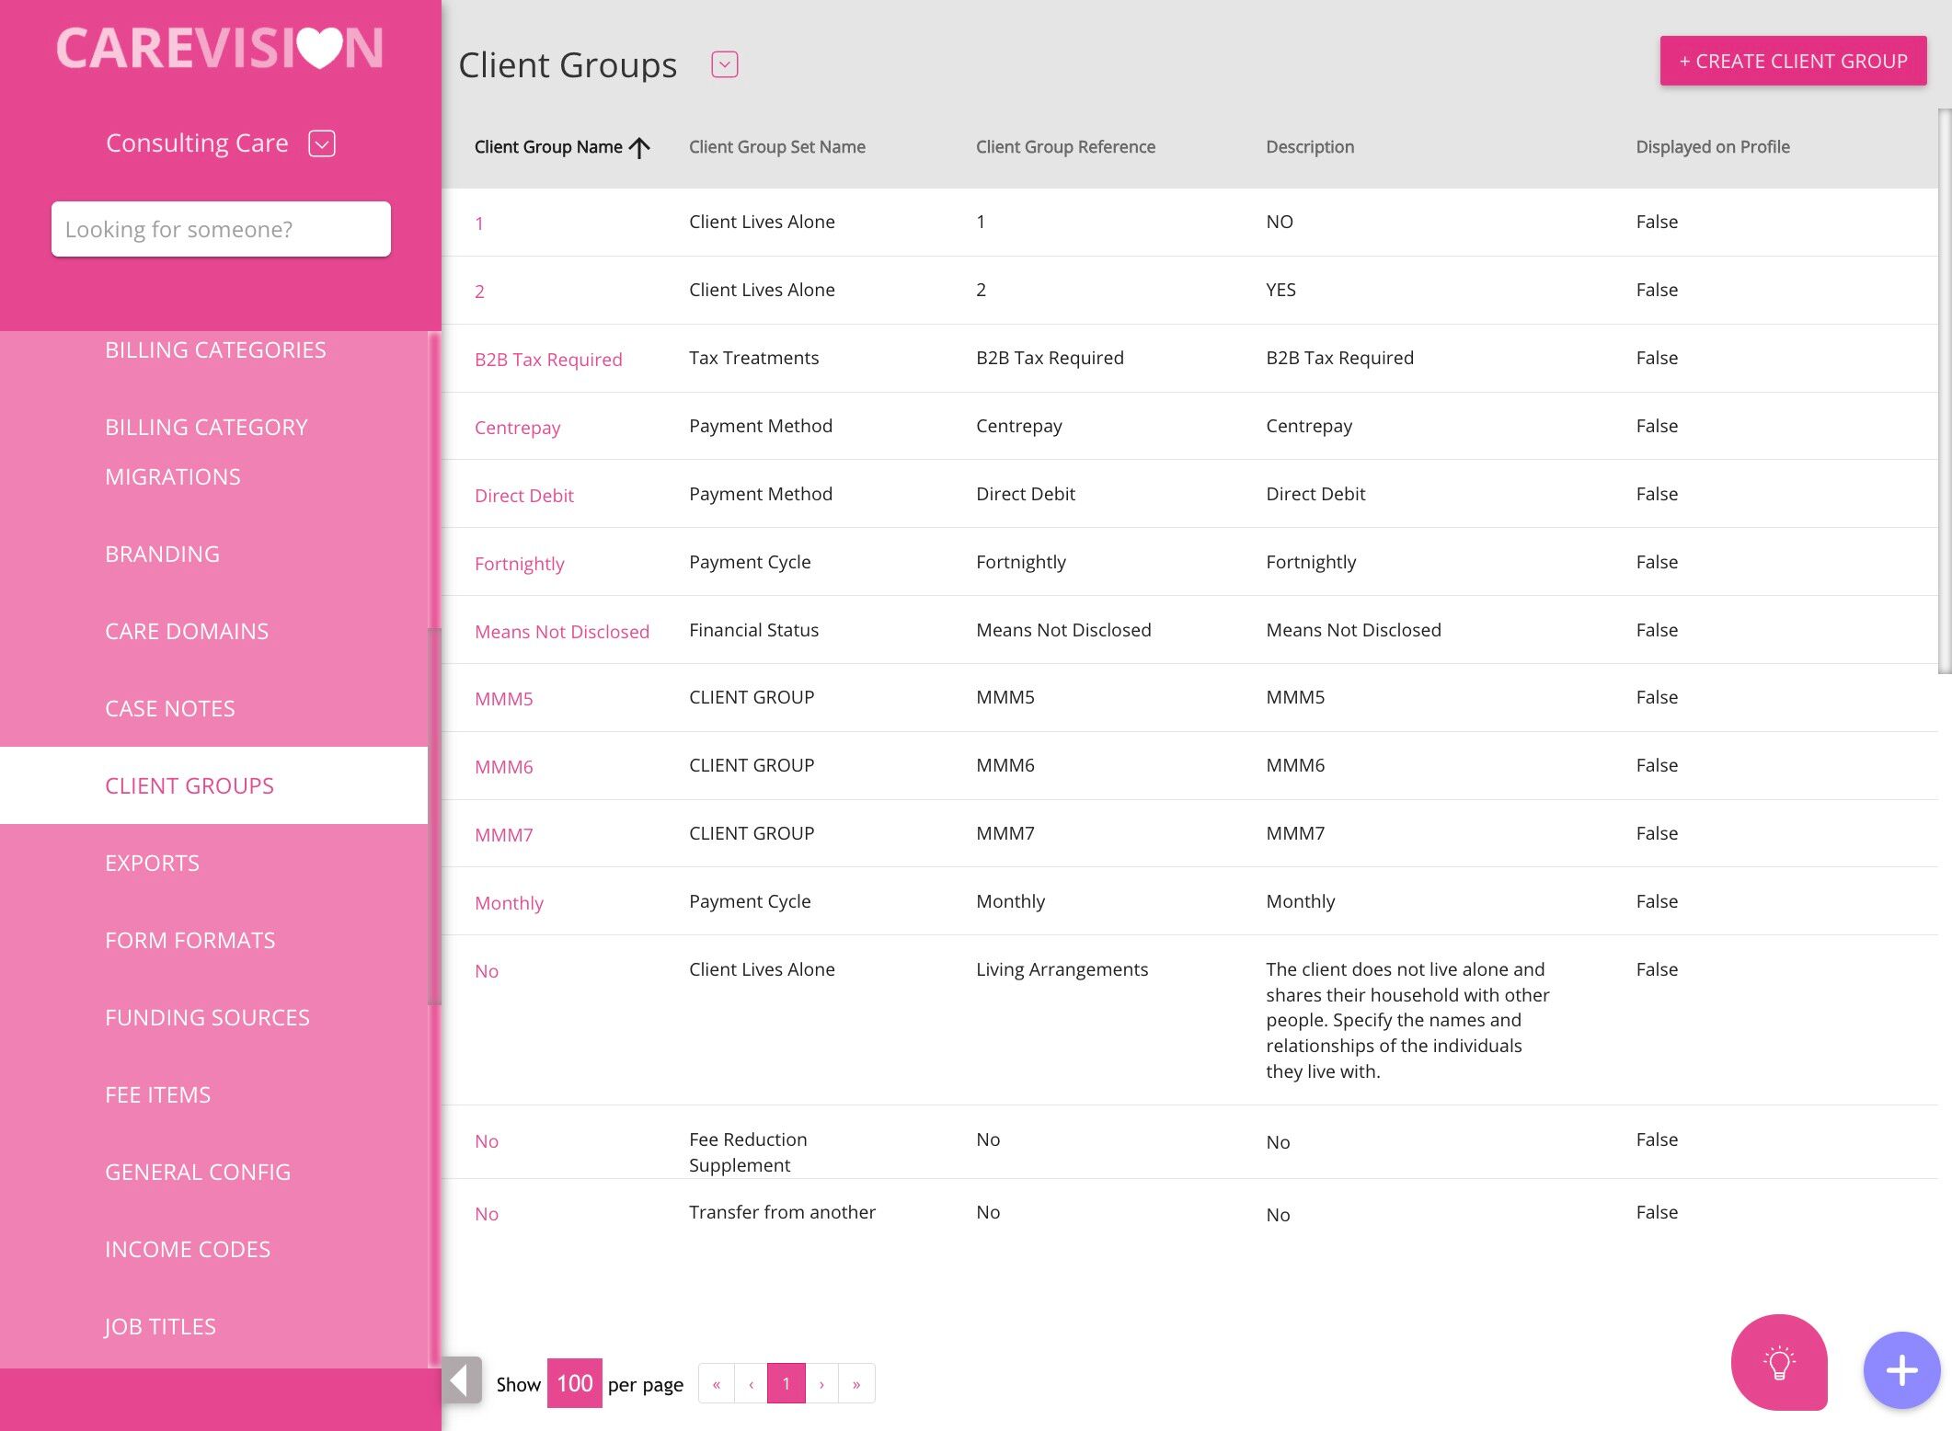The height and width of the screenshot is (1431, 1952).
Task: Click the sort arrow beside Client Group Name
Action: pos(640,147)
